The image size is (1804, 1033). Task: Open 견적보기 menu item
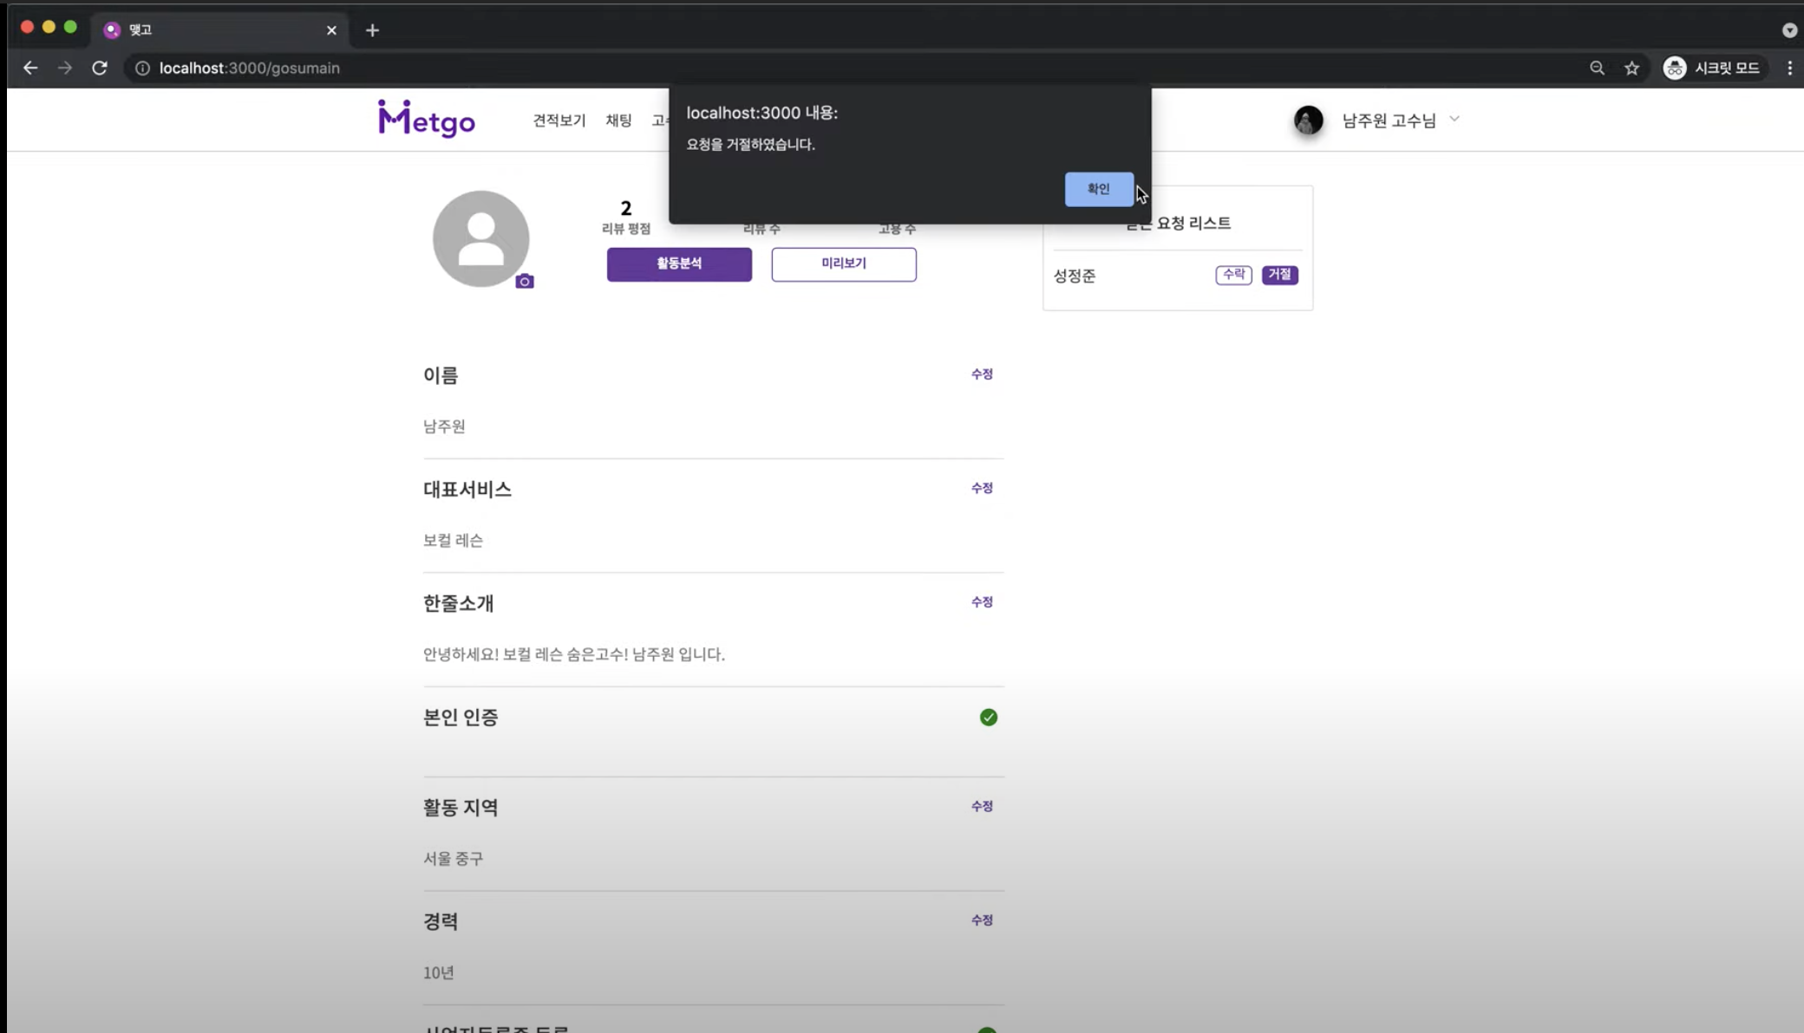point(559,120)
